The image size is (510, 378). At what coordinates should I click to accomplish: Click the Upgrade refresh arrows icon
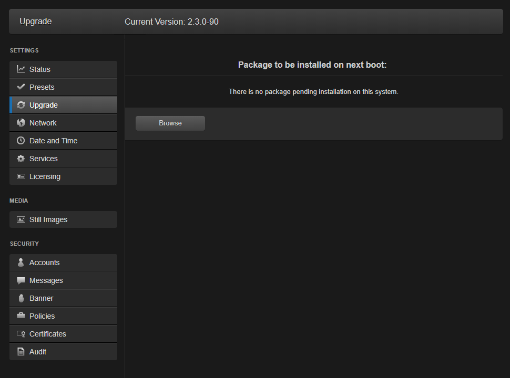tap(21, 105)
